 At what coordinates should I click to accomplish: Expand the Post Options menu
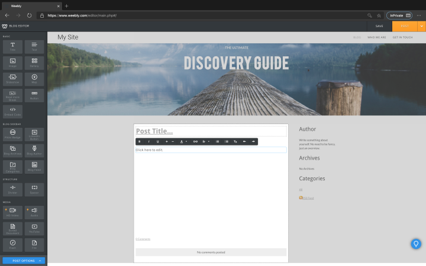coord(24,260)
